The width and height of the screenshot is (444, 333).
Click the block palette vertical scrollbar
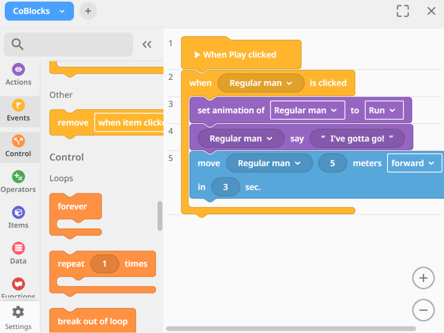click(x=160, y=216)
